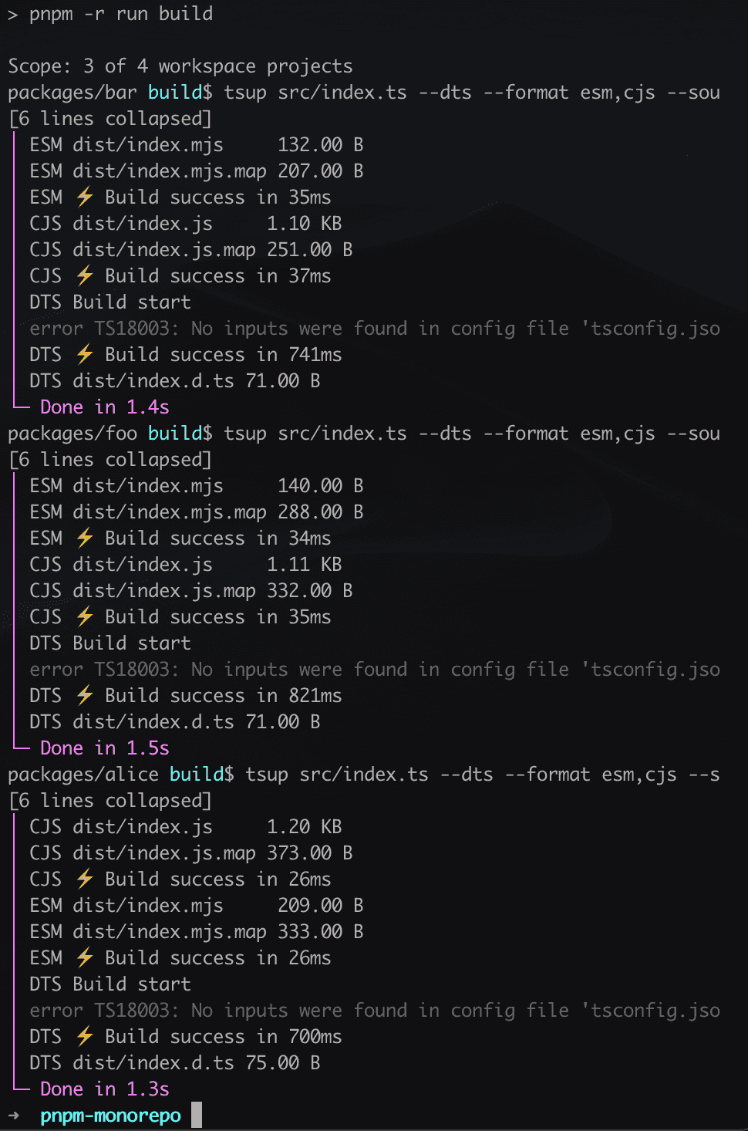Click lightning icon beside ESM success in 35ms
Image resolution: width=748 pixels, height=1131 pixels.
85,198
